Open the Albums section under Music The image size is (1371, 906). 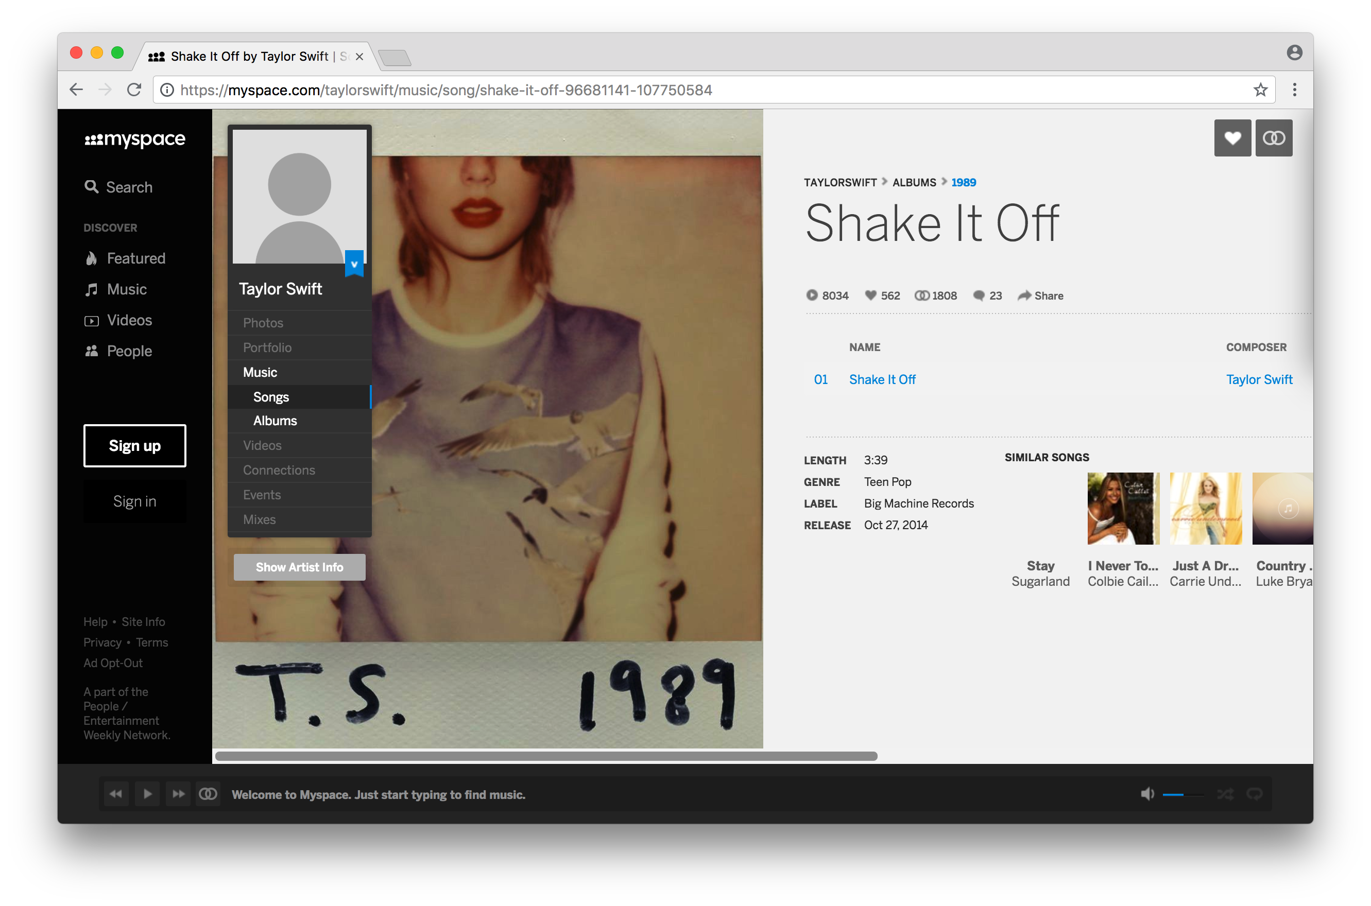tap(276, 421)
